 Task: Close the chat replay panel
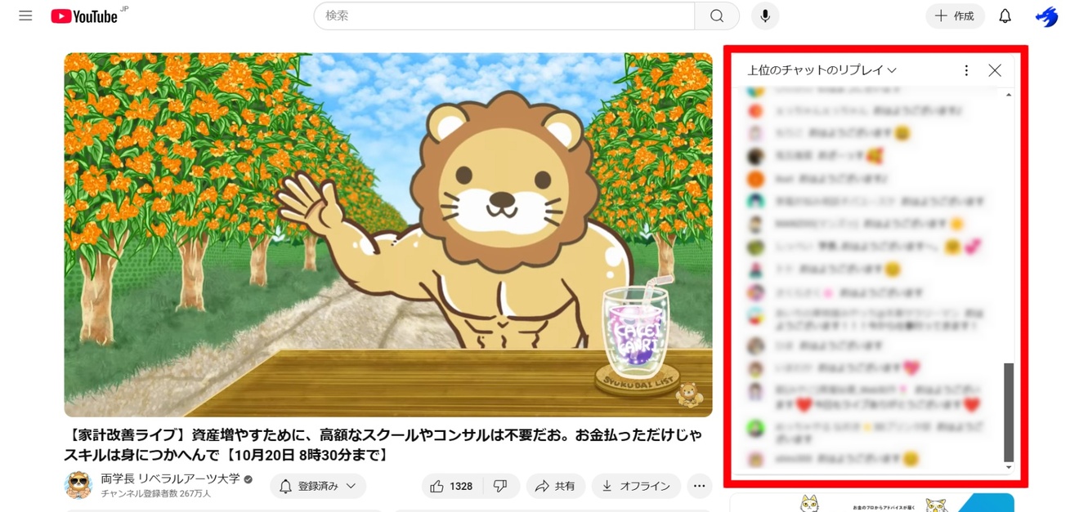pos(995,70)
